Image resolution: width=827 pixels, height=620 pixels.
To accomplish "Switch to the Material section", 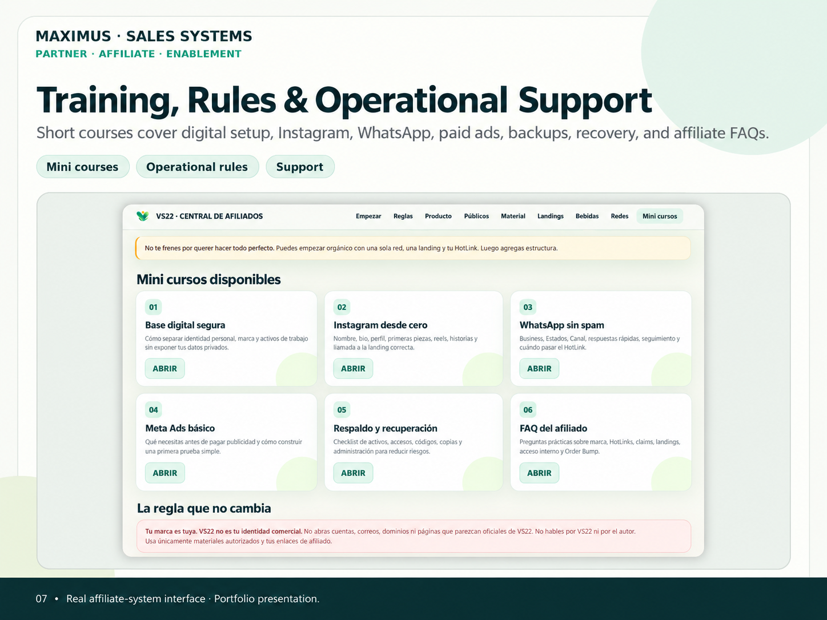I will (x=513, y=216).
